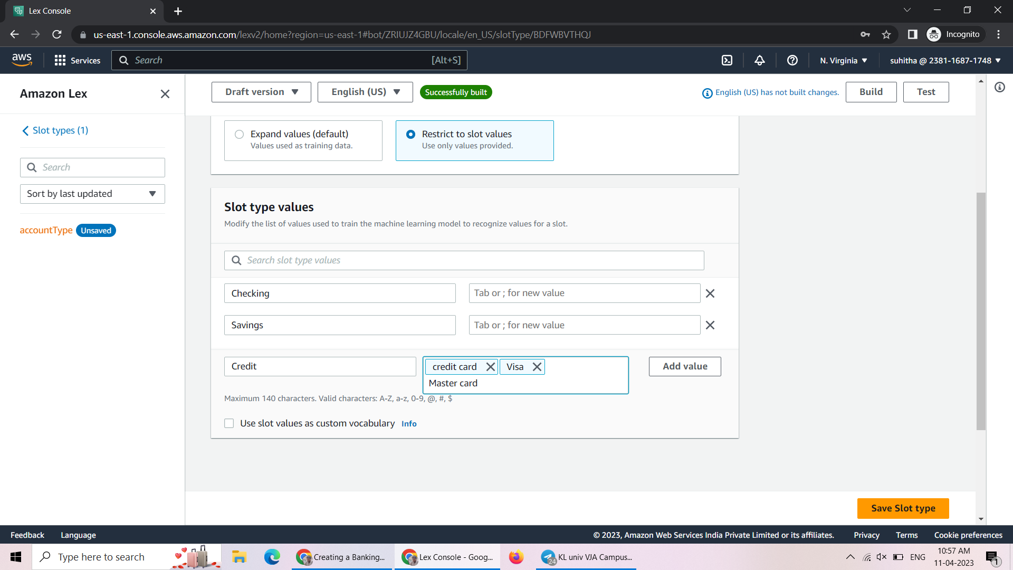Open the info panel icon on the right edge
The width and height of the screenshot is (1013, 570).
(x=1000, y=87)
